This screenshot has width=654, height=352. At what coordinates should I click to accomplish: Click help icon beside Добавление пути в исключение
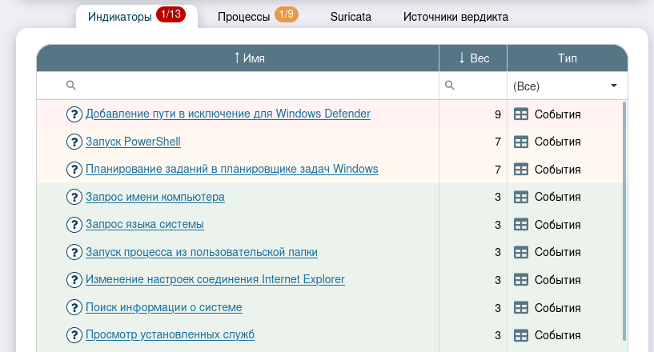[74, 114]
